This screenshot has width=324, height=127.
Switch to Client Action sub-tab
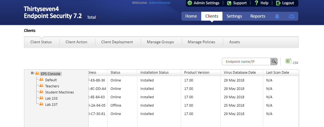click(x=76, y=42)
